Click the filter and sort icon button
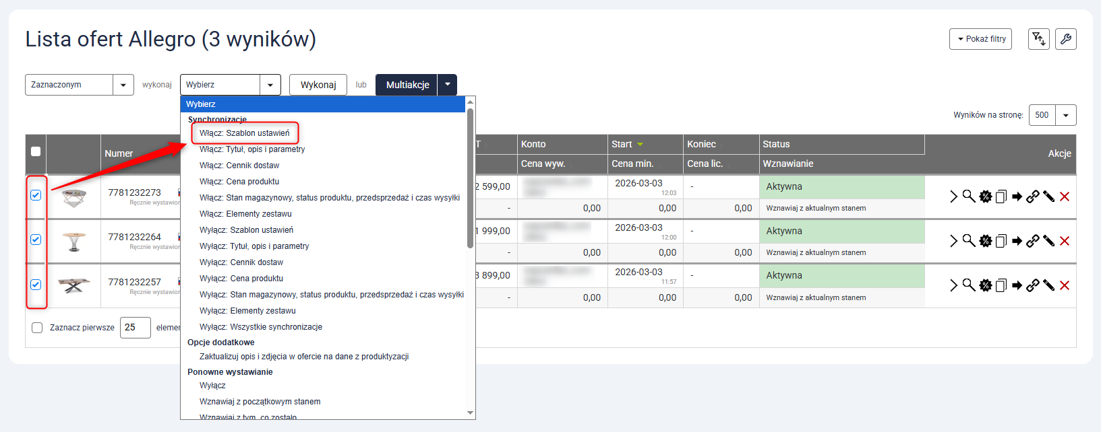The width and height of the screenshot is (1101, 432). click(1038, 39)
